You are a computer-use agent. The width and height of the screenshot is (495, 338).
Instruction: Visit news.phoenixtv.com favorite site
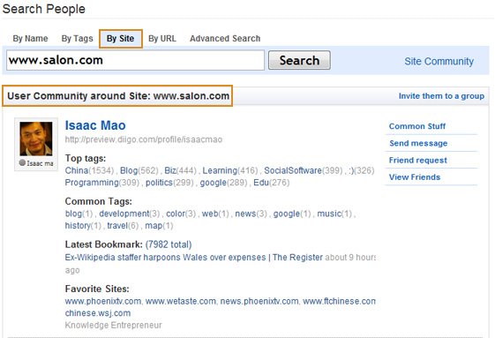pos(259,301)
